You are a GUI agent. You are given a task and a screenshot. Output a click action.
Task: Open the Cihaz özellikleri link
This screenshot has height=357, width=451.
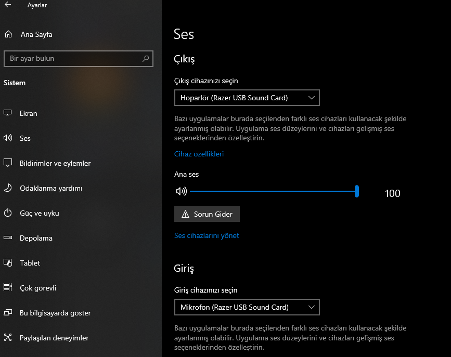pyautogui.click(x=199, y=154)
